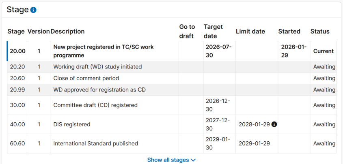Select the Target date column header

[213, 31]
